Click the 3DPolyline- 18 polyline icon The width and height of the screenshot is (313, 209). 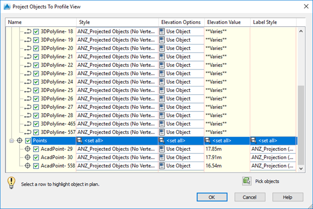pyautogui.click(x=28, y=31)
